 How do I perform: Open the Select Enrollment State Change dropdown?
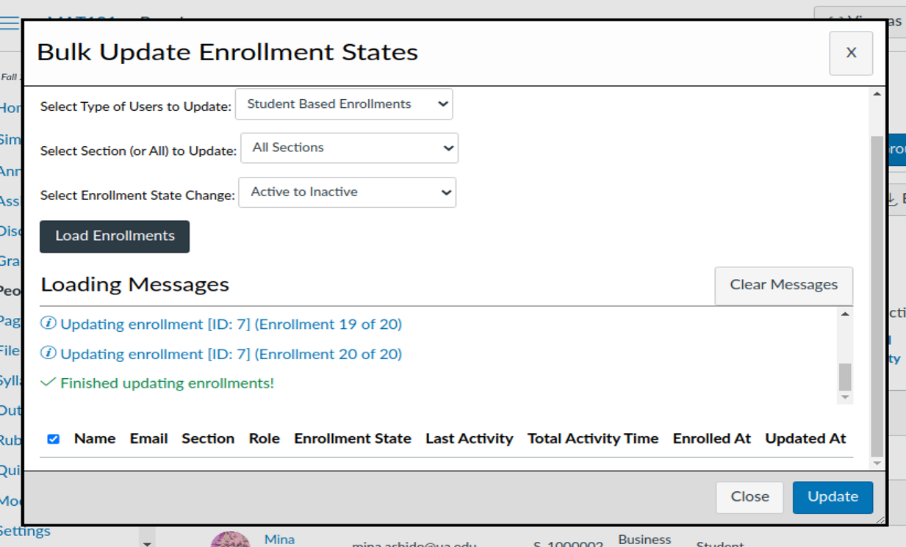(347, 192)
